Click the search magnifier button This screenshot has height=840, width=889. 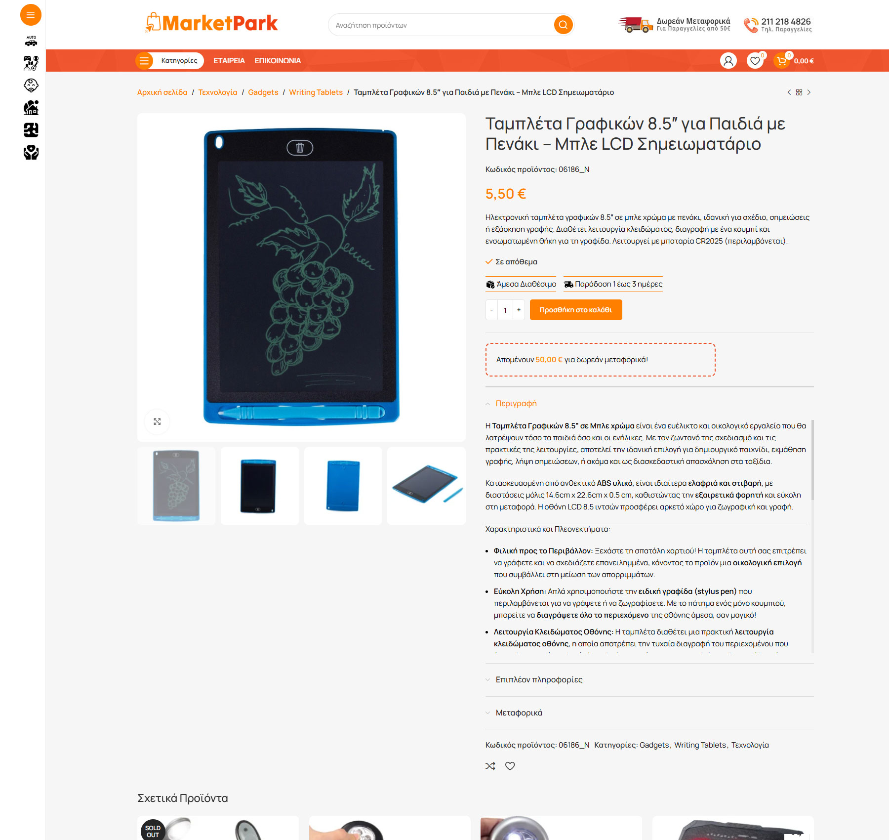pos(563,25)
